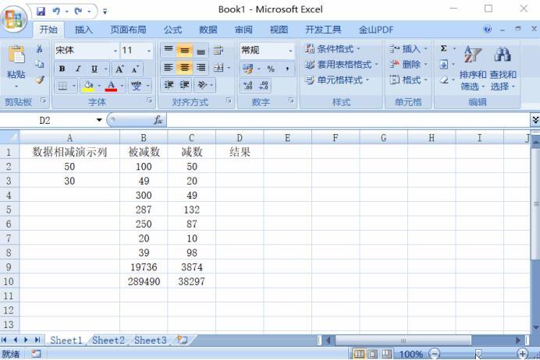Apply red font color A

(111, 85)
